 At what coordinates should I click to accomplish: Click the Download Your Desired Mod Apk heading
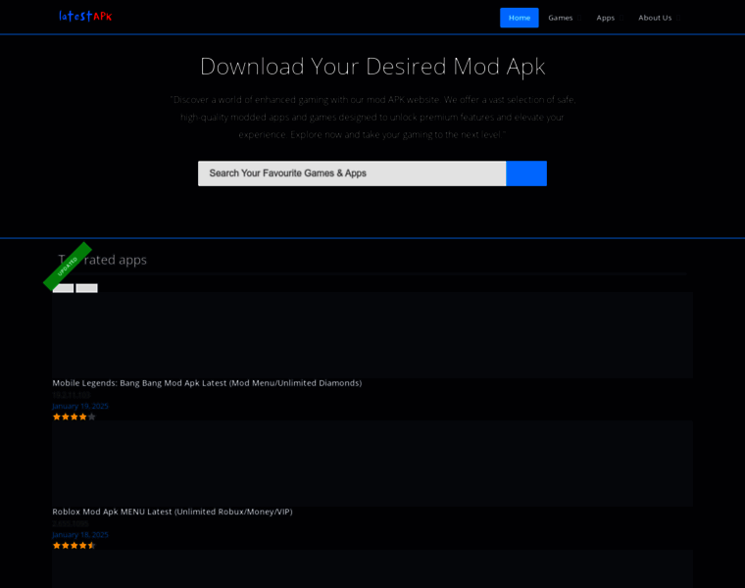click(x=372, y=67)
